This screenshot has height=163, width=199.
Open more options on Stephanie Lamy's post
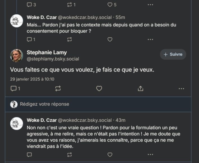181,88
